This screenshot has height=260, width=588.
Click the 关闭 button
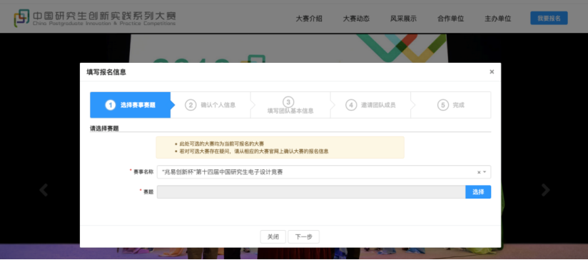coord(273,236)
